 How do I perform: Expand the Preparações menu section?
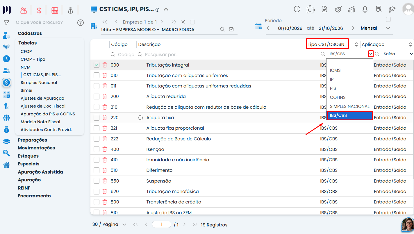point(32,140)
